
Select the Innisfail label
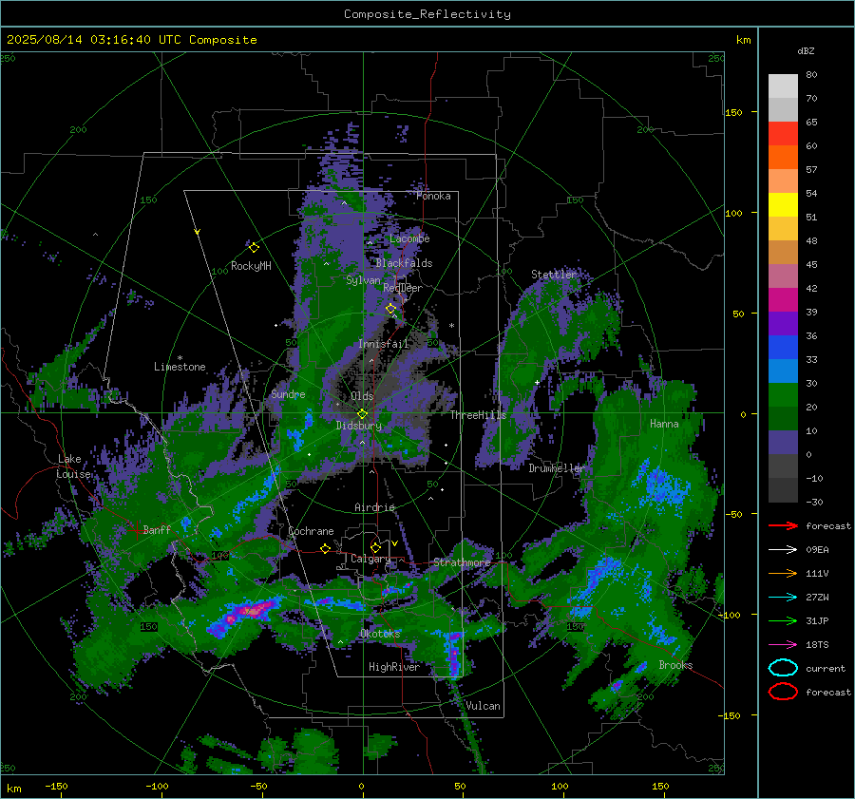384,344
